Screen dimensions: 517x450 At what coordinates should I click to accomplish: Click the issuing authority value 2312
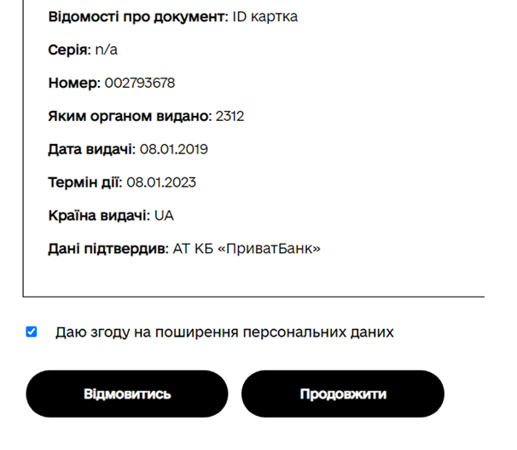[x=230, y=116]
